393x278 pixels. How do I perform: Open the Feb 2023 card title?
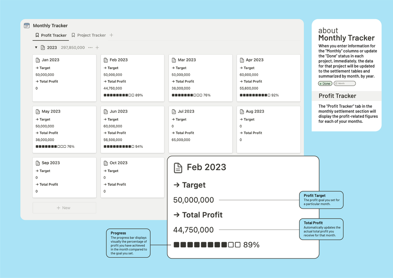(118, 60)
